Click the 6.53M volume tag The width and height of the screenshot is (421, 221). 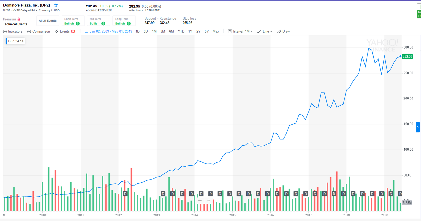click(x=407, y=203)
